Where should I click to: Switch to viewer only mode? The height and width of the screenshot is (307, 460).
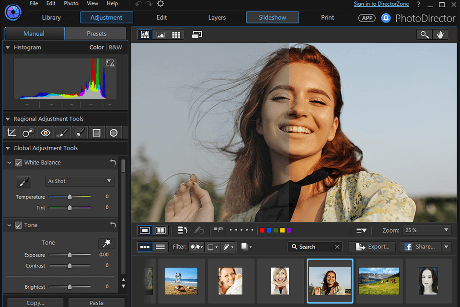(161, 35)
